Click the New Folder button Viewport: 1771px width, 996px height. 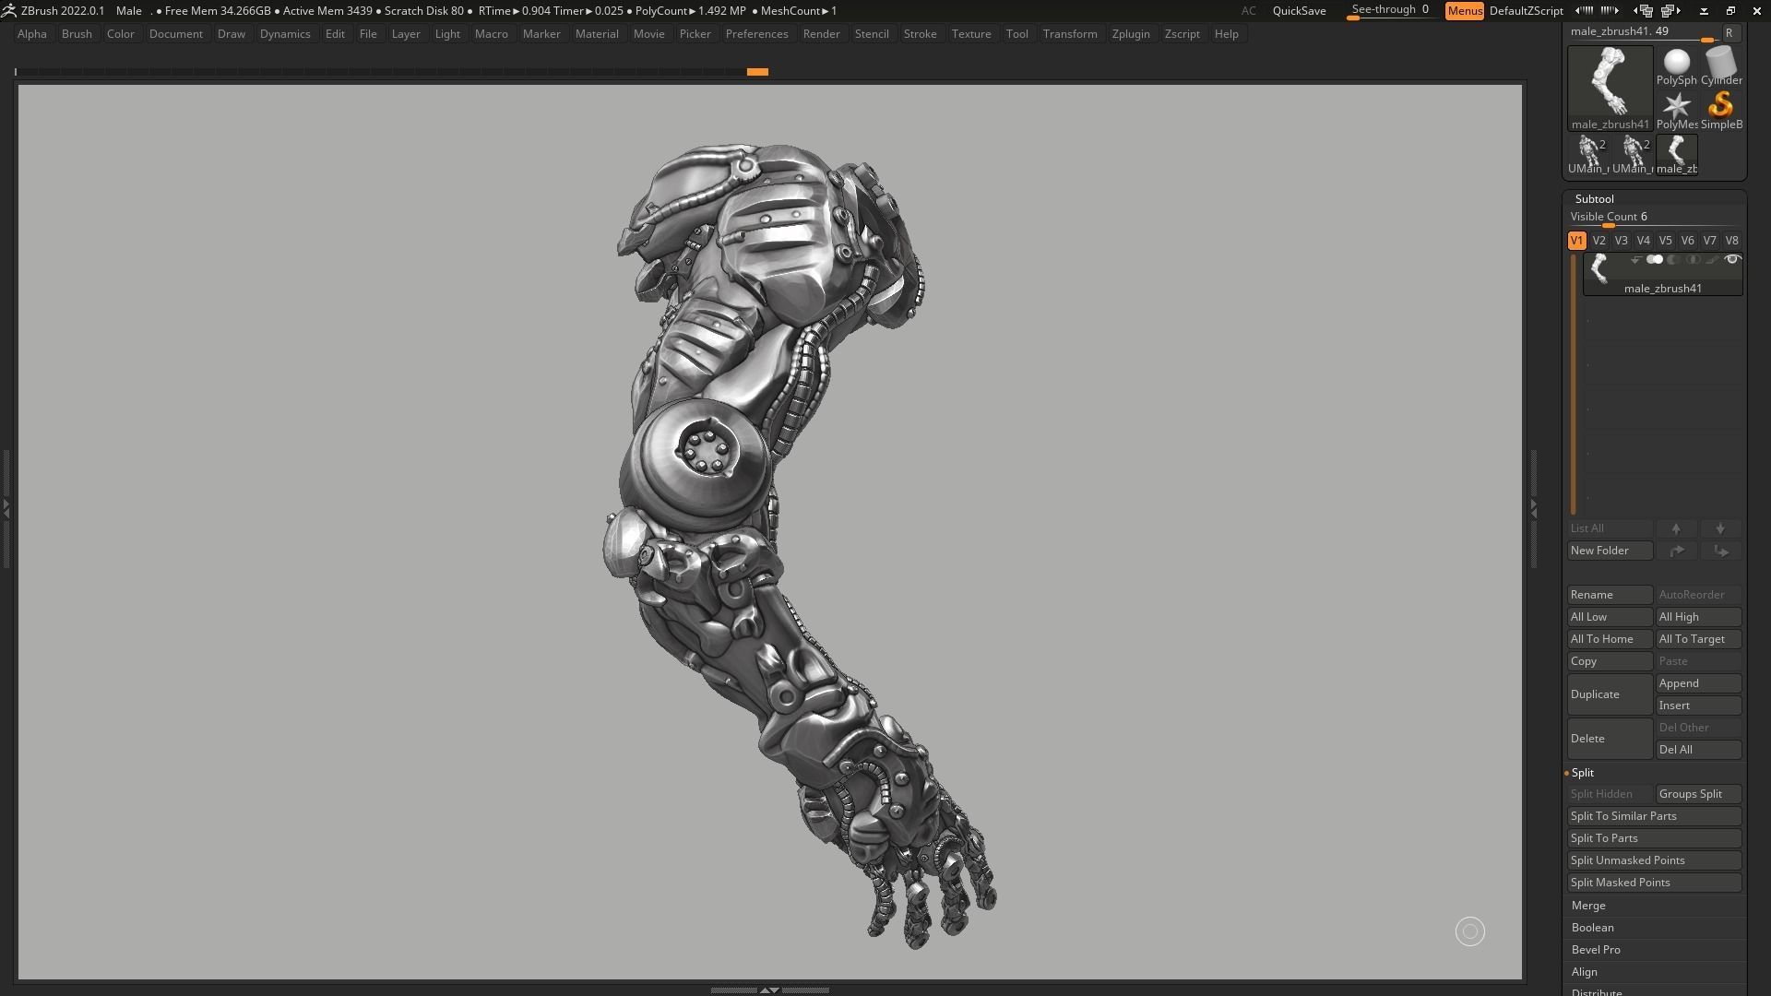pyautogui.click(x=1610, y=551)
